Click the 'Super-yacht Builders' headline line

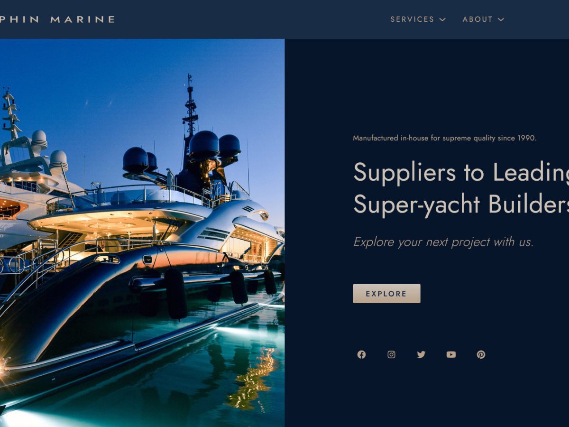(461, 204)
